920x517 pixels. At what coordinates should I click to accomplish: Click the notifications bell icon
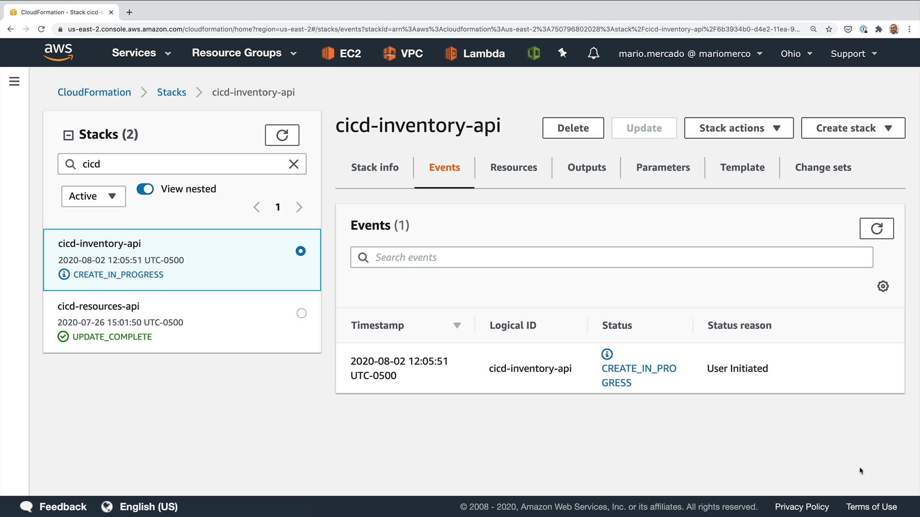[x=593, y=53]
